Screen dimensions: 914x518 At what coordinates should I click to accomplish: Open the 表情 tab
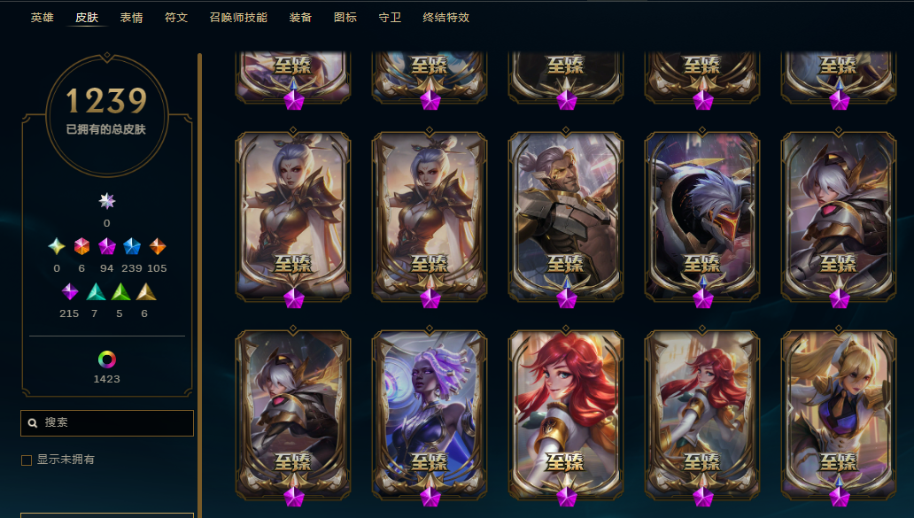(132, 18)
